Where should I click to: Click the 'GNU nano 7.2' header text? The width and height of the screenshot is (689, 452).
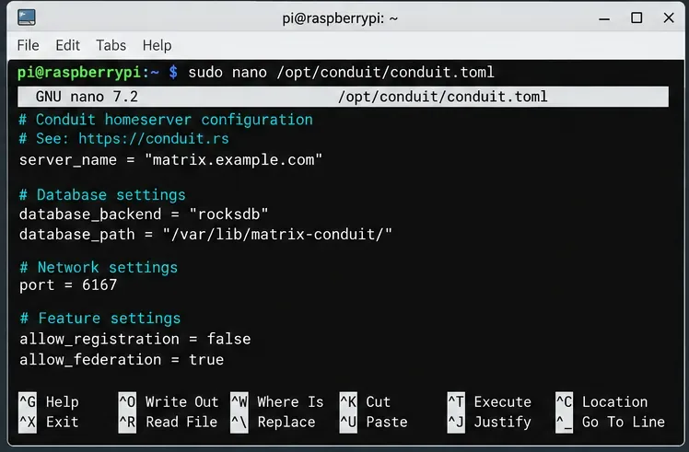87,96
